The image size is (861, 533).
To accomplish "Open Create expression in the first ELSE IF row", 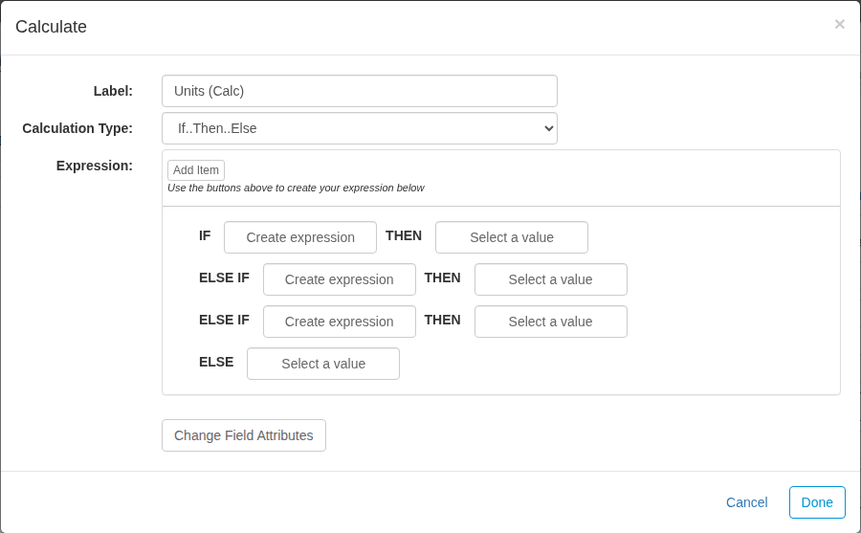I will [x=340, y=279].
